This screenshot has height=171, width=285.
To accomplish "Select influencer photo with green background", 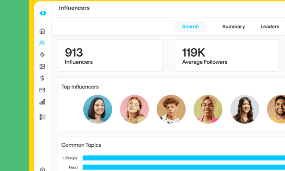I will click(208, 109).
